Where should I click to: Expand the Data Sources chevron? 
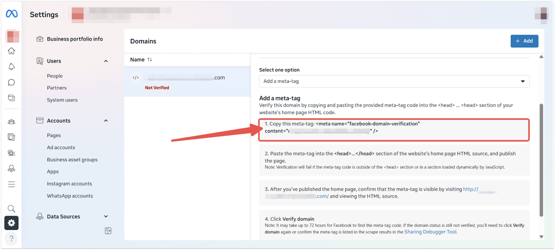click(106, 217)
